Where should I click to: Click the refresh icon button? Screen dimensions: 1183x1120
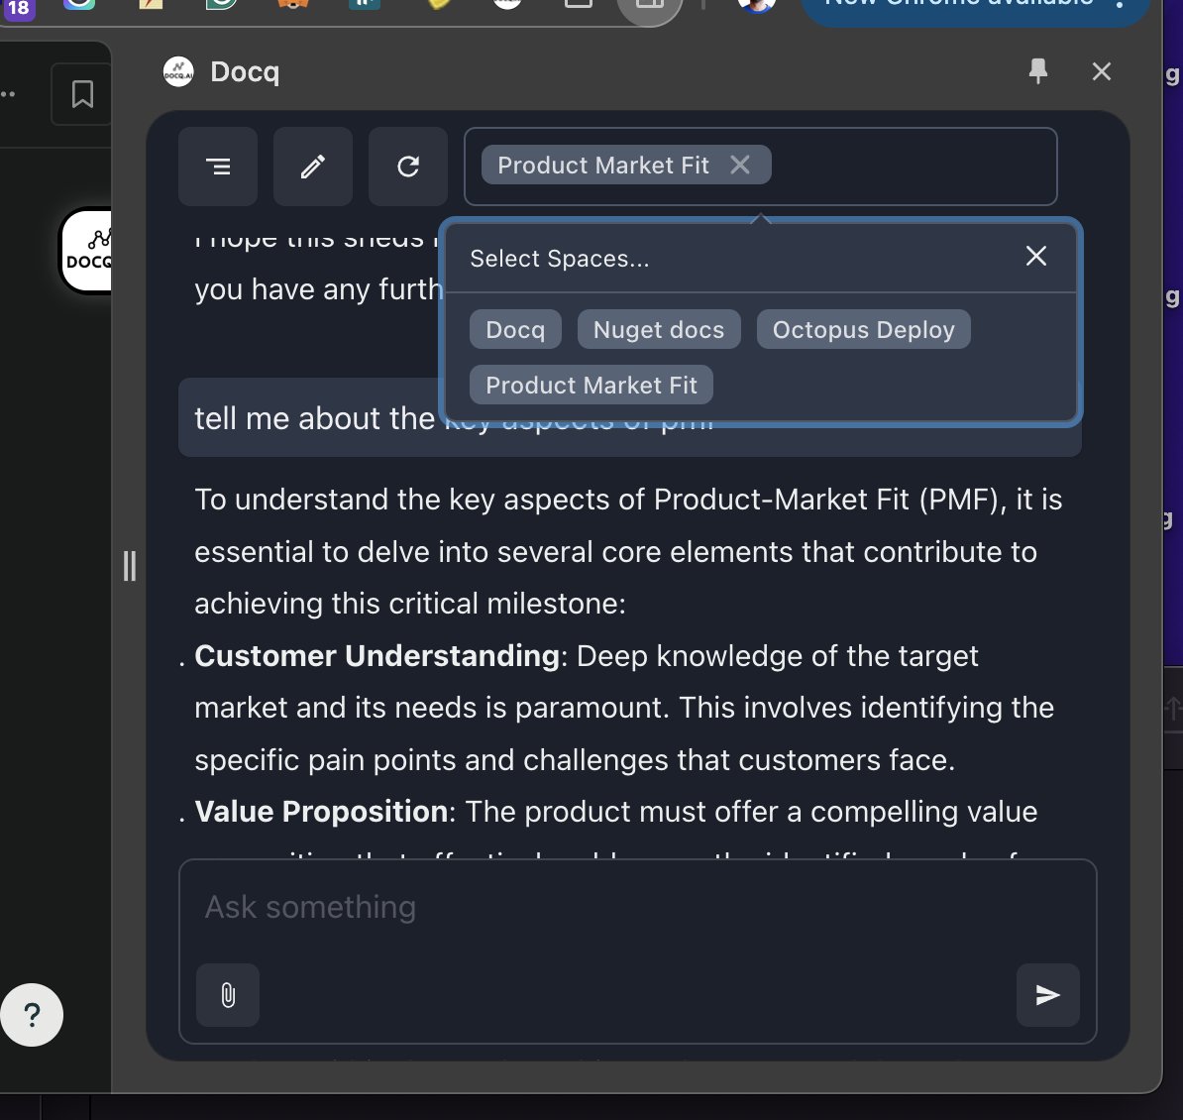[408, 167]
